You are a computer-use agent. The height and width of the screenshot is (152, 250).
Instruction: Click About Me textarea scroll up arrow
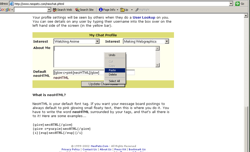[158, 48]
